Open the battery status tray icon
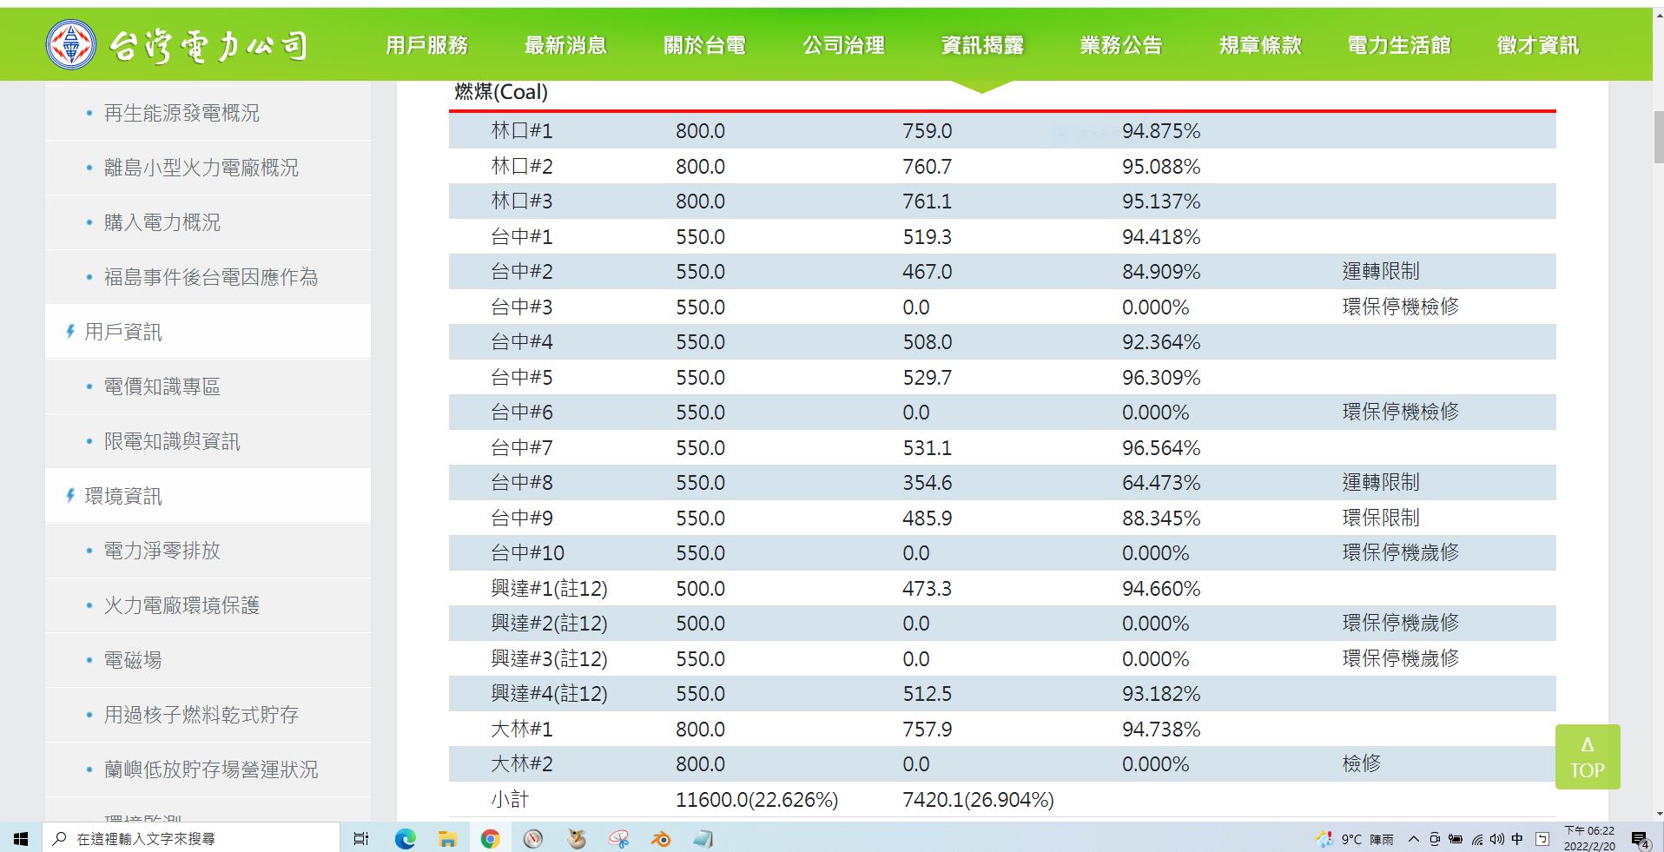 [1455, 839]
